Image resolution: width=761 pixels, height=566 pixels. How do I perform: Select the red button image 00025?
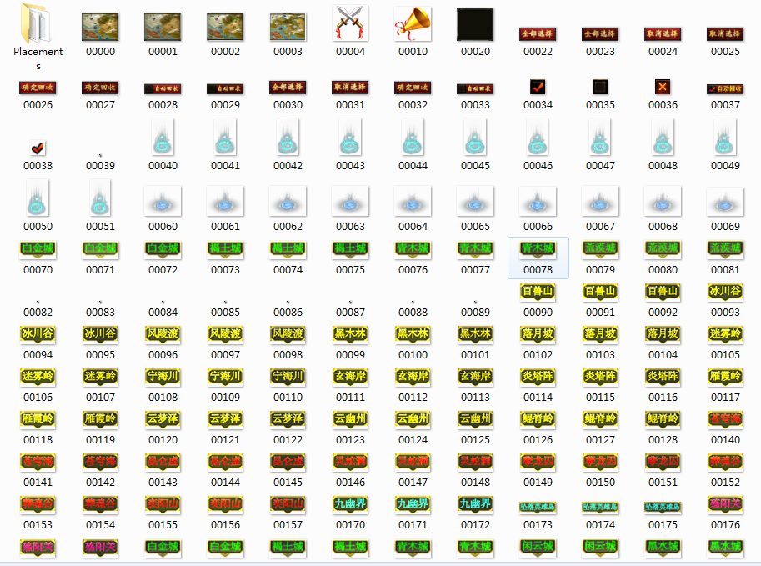(x=725, y=34)
